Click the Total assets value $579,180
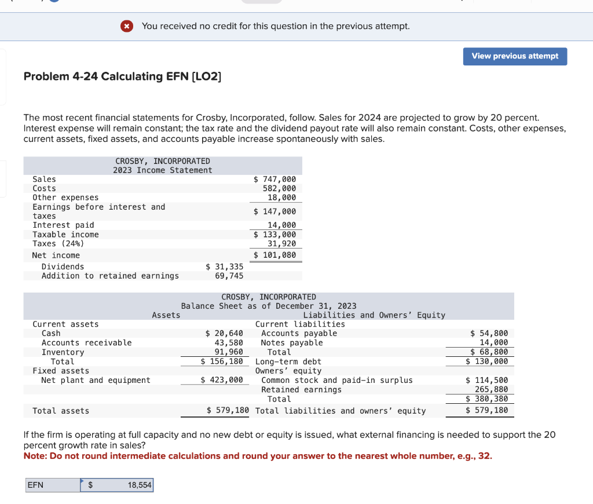The image size is (593, 504). tap(228, 411)
